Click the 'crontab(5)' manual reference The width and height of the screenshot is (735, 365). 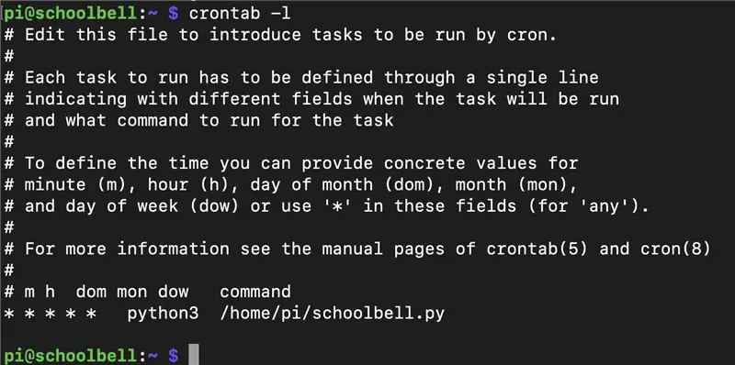coord(537,249)
